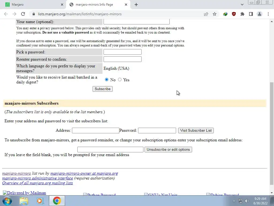Click the unsubscribe email address field
The image size is (274, 206).
coord(110,149)
